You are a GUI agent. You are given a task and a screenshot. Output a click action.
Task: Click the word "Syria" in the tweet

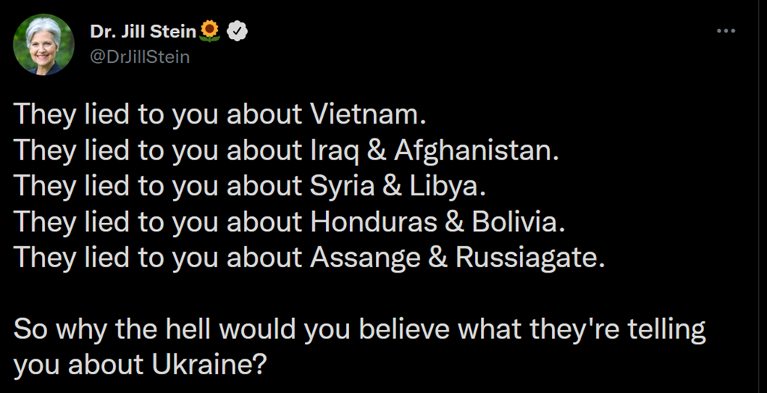(x=342, y=186)
